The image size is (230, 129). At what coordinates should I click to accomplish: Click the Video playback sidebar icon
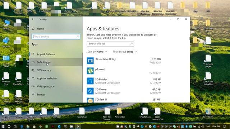[x=33, y=86]
